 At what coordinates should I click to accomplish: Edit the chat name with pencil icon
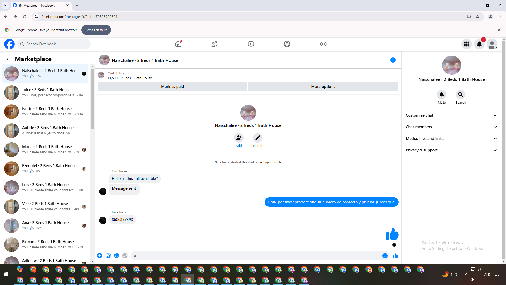(258, 138)
